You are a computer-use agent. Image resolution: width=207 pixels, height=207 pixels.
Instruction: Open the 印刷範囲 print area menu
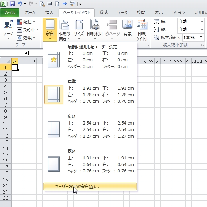[95, 30]
